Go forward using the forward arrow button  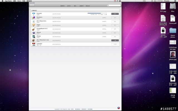click(33, 5)
